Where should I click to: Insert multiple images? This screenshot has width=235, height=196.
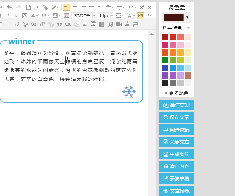93,24
